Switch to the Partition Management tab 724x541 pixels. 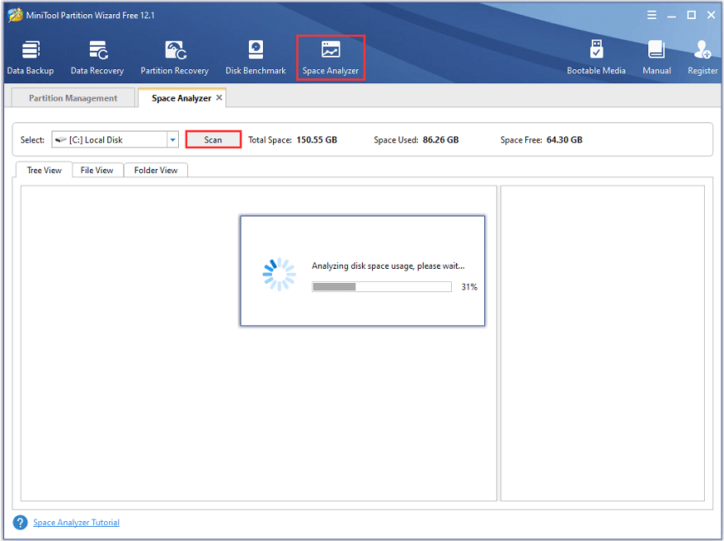73,98
